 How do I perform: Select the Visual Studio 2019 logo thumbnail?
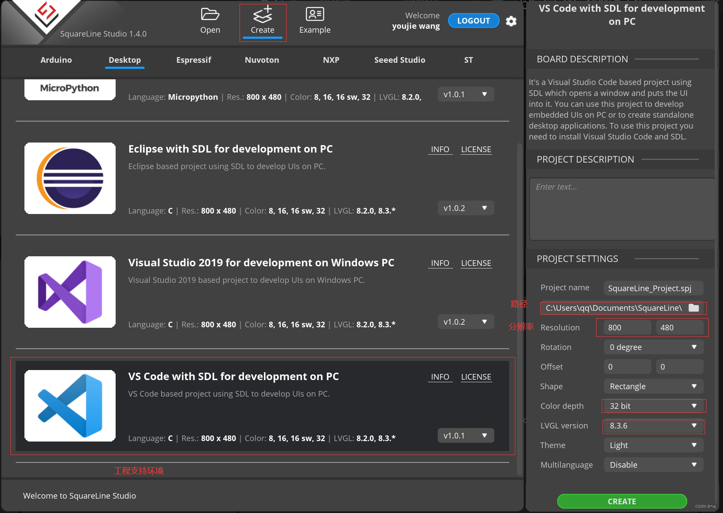(70, 292)
